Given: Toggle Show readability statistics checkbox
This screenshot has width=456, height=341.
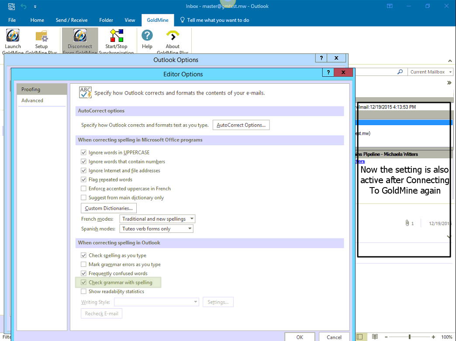Looking at the screenshot, I should [x=84, y=291].
